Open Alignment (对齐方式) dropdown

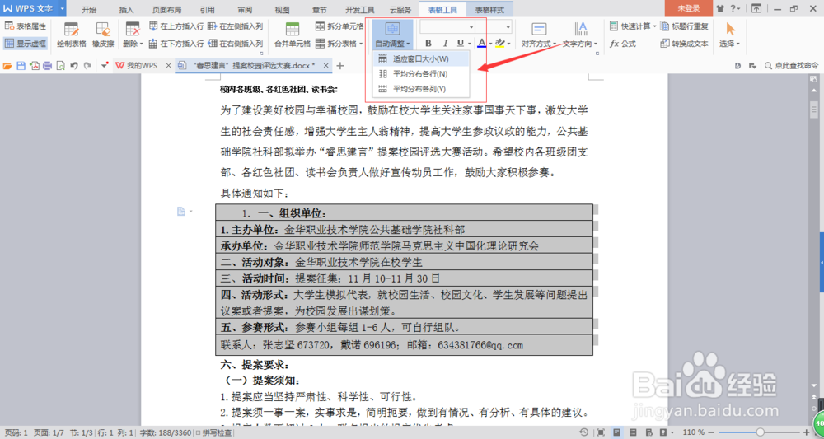(540, 35)
